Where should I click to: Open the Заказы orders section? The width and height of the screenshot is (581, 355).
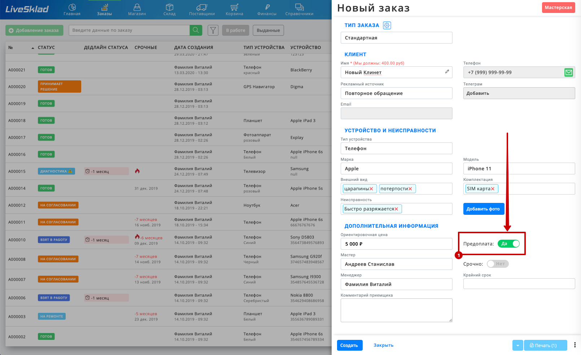tap(104, 10)
